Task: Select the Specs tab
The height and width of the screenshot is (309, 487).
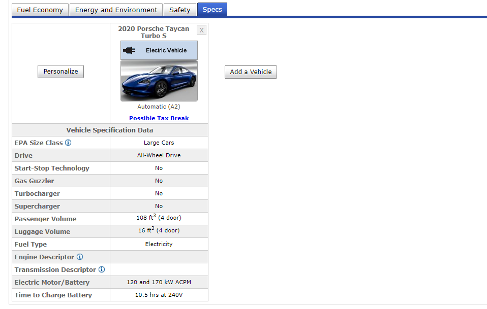Action: 212,10
